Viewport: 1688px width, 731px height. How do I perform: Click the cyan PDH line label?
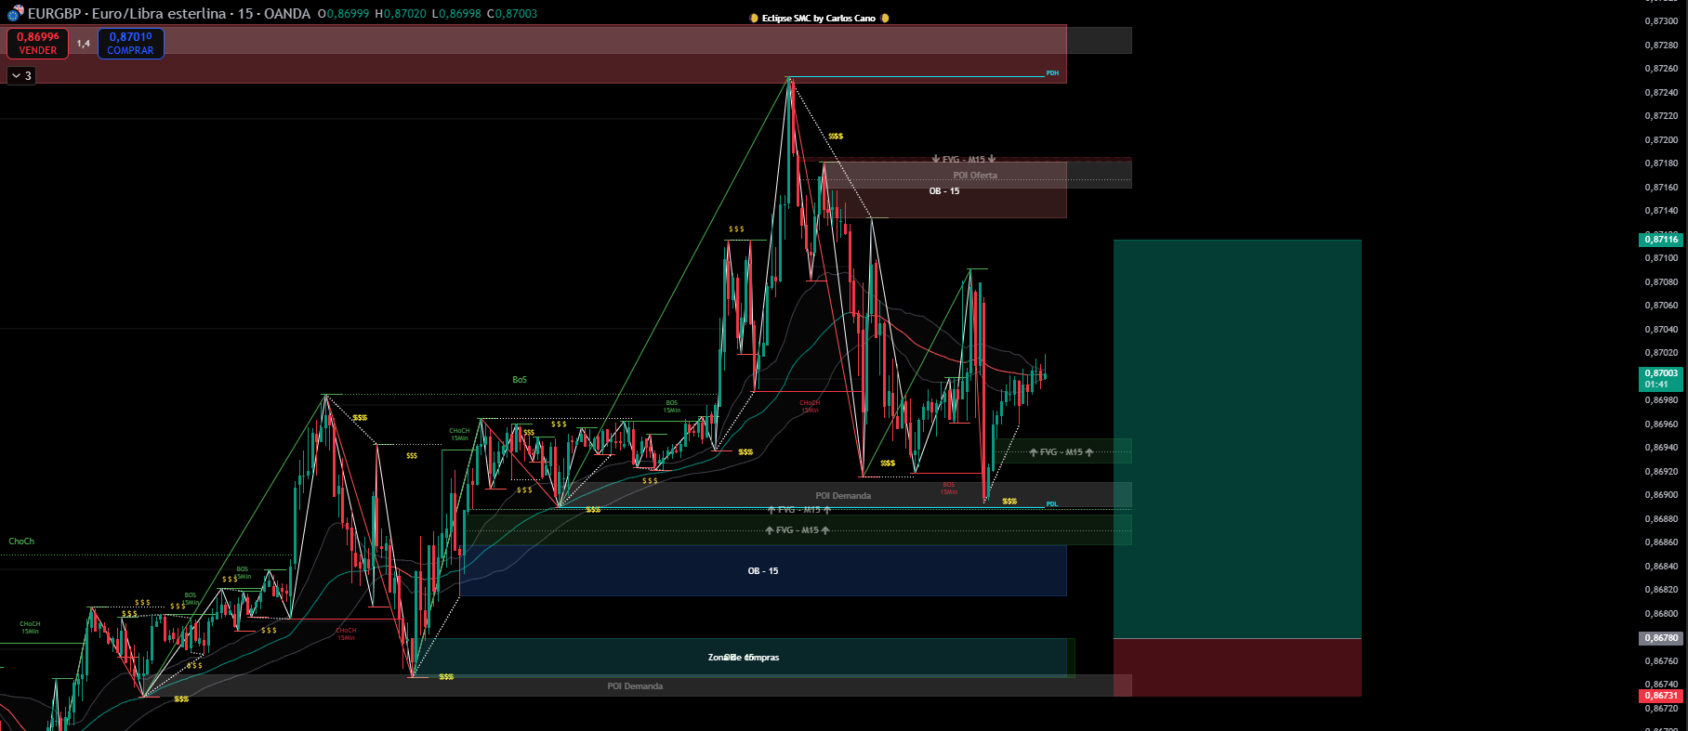1052,72
